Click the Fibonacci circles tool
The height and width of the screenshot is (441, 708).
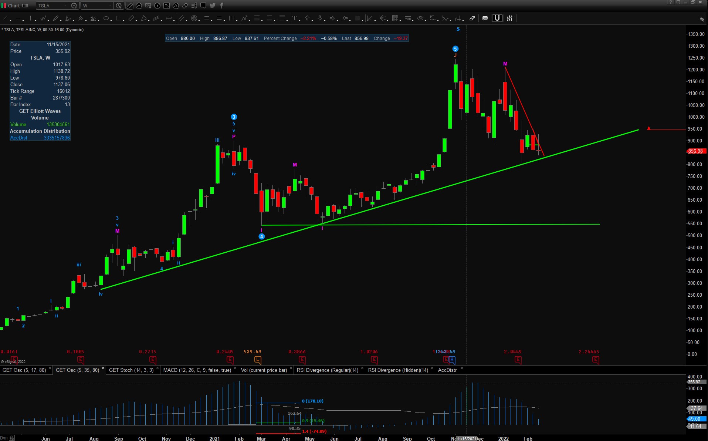194,18
